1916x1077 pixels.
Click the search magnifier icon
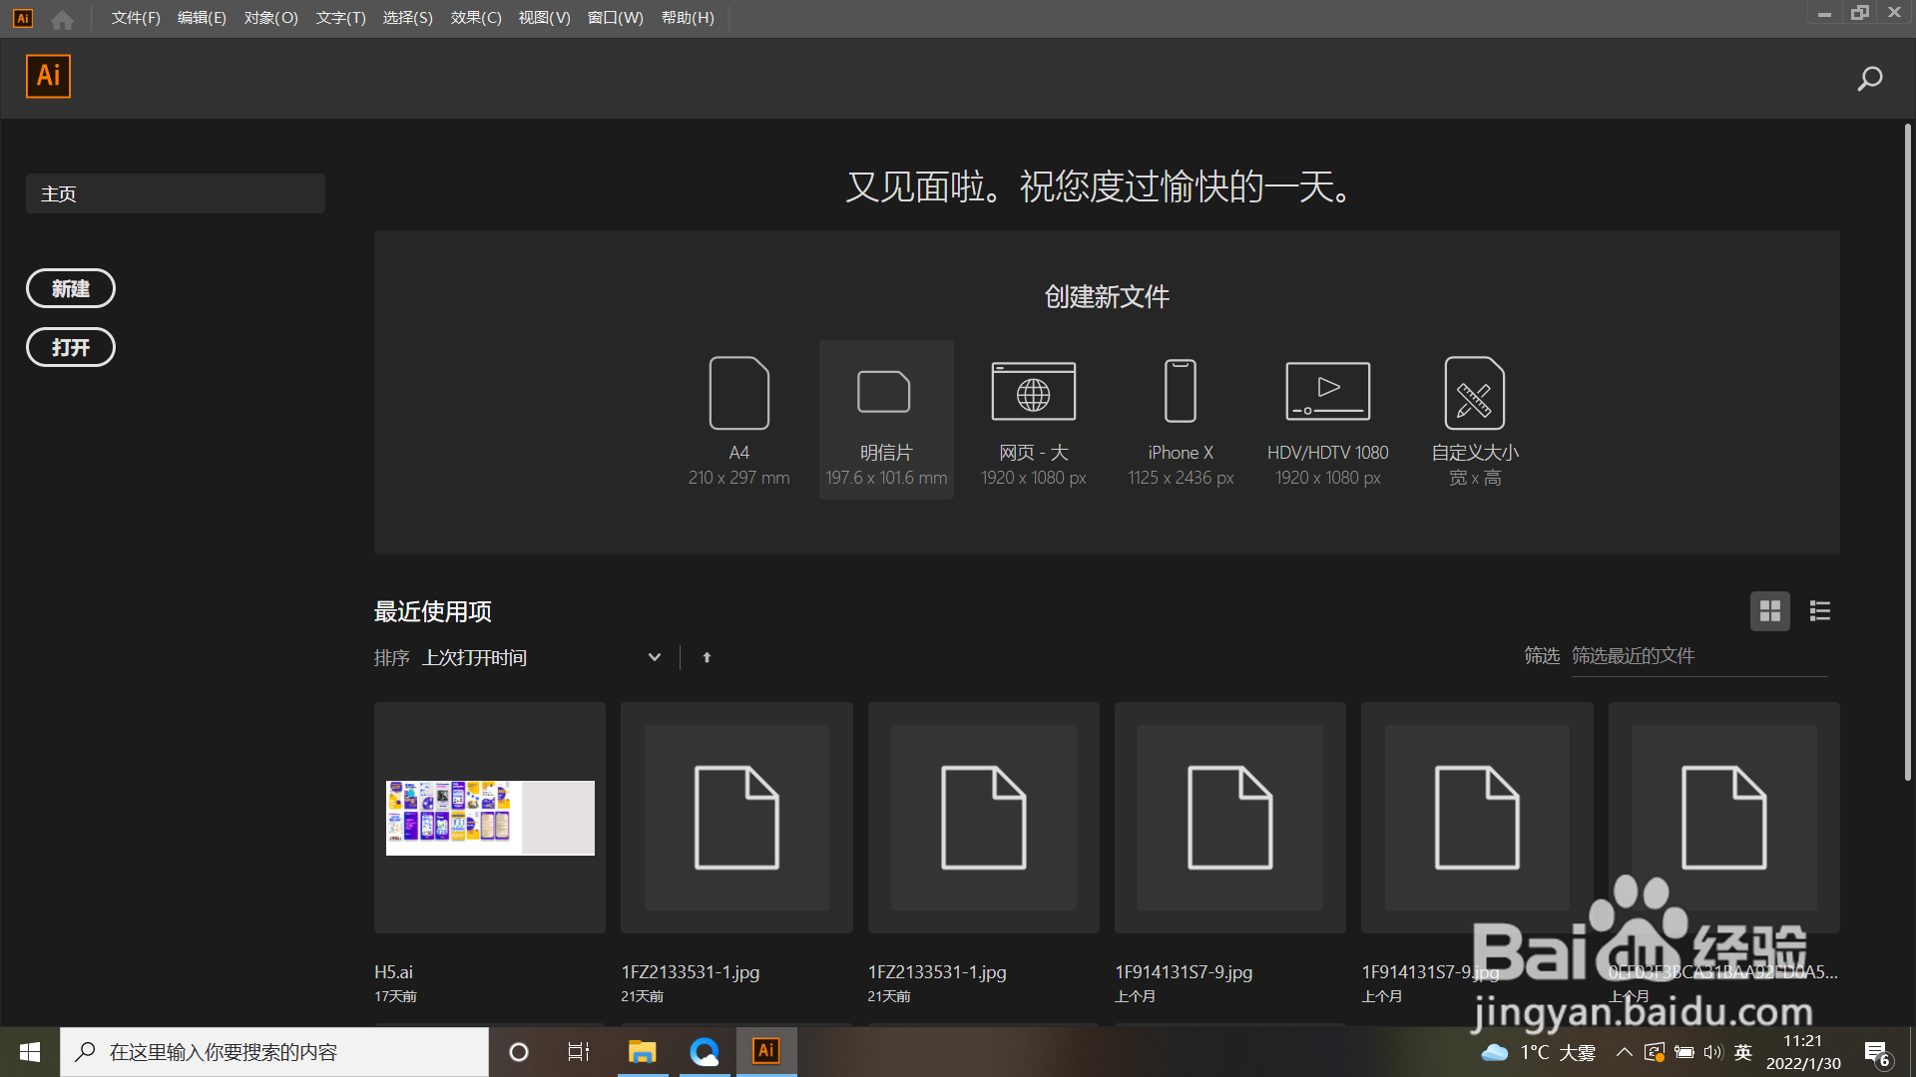[1869, 79]
